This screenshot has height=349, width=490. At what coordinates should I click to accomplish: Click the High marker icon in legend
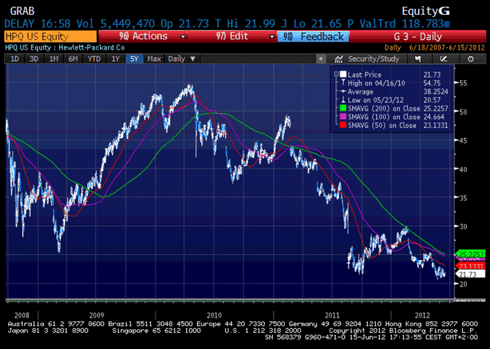click(343, 83)
